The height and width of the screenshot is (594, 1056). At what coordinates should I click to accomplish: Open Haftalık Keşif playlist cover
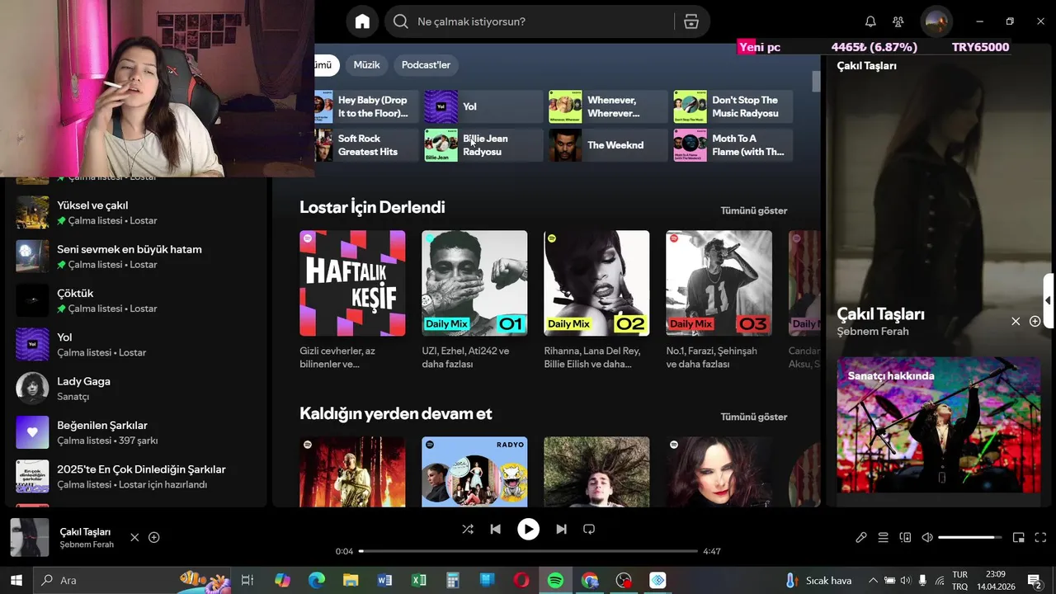pyautogui.click(x=352, y=283)
